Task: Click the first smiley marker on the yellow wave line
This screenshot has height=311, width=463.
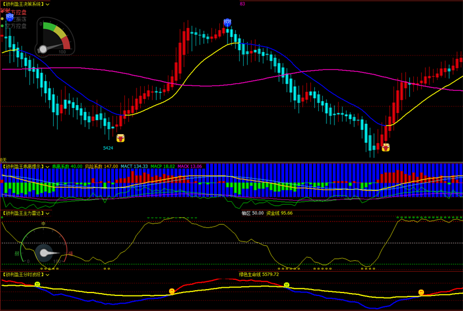Action: 37,284
